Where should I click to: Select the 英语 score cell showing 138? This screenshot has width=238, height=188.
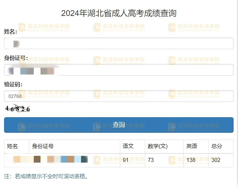(x=191, y=160)
